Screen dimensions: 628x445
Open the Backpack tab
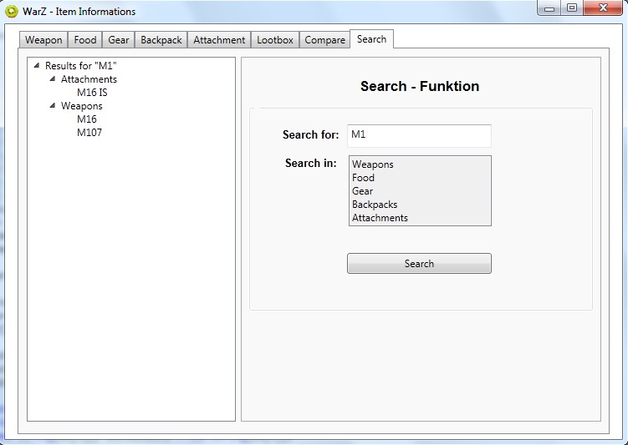(x=161, y=40)
